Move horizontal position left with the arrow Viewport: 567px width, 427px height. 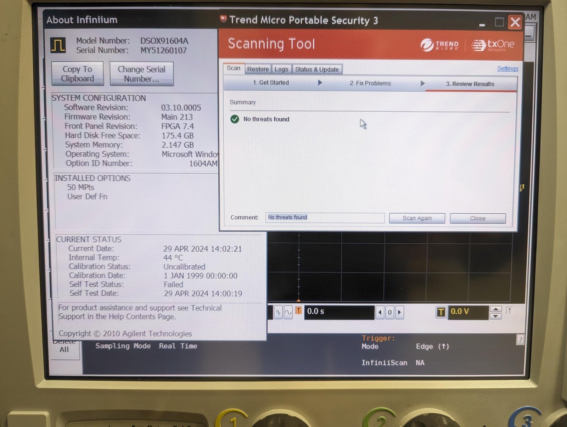(380, 312)
